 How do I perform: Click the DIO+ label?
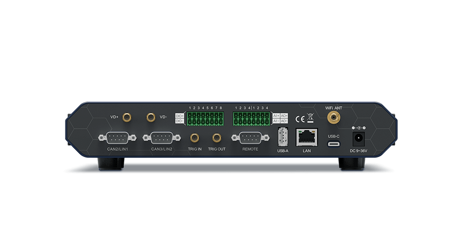pos(180,116)
